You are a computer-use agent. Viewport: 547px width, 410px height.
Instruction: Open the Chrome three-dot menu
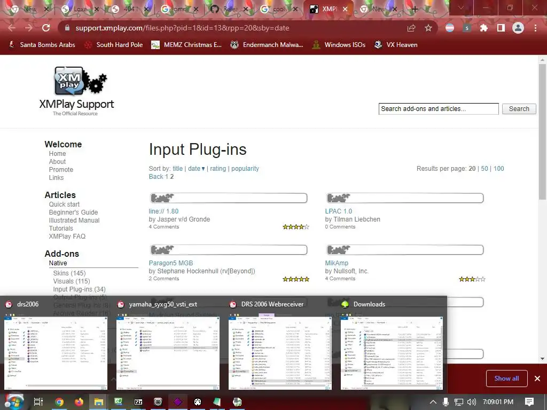(535, 28)
